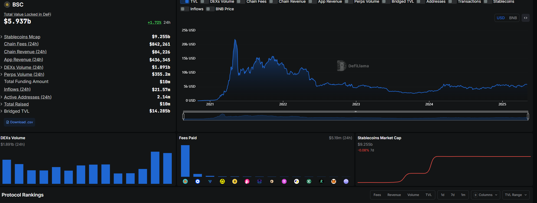This screenshot has height=203, width=537.
Task: Click the BSC chain logo icon
Action: click(x=7, y=5)
